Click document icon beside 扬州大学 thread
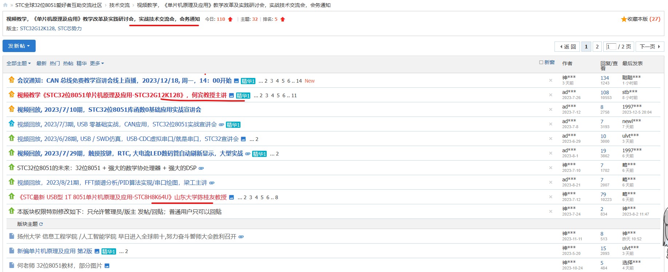 point(11,236)
